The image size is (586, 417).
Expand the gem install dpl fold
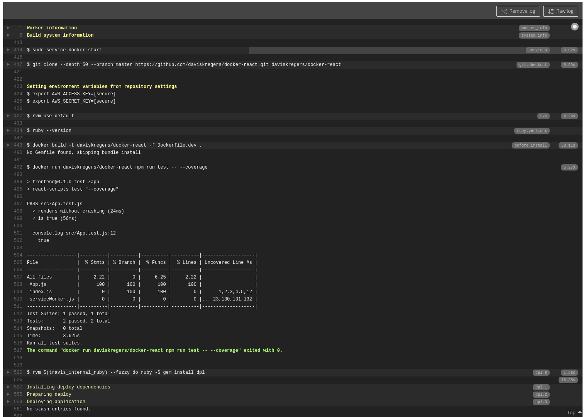[8, 372]
